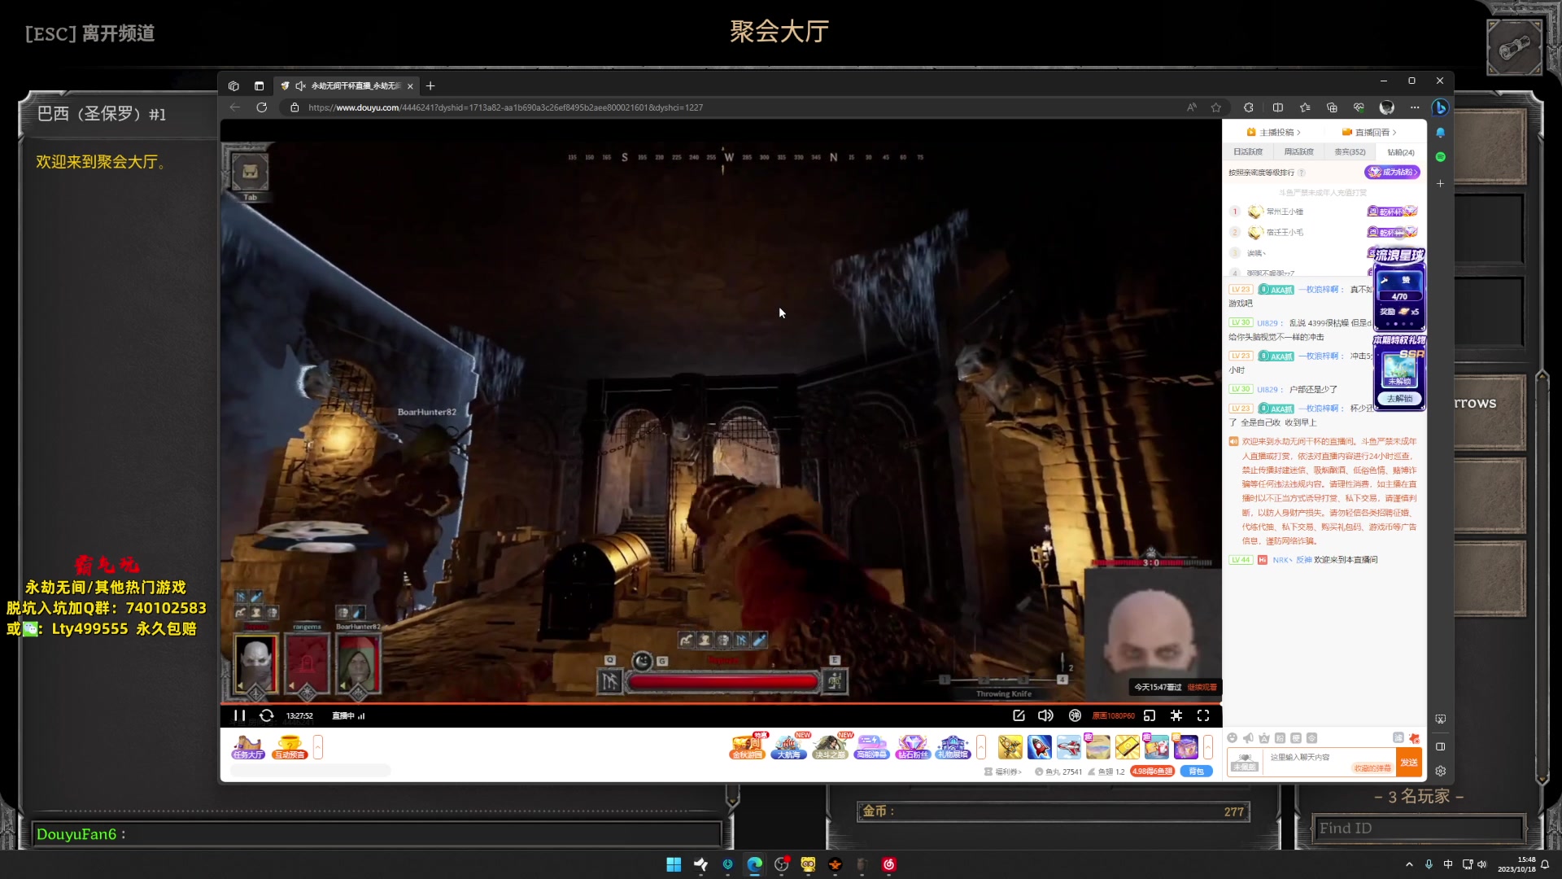Screen dimensions: 1562x879
Task: Click the 成为钻粉 button
Action: point(1392,173)
